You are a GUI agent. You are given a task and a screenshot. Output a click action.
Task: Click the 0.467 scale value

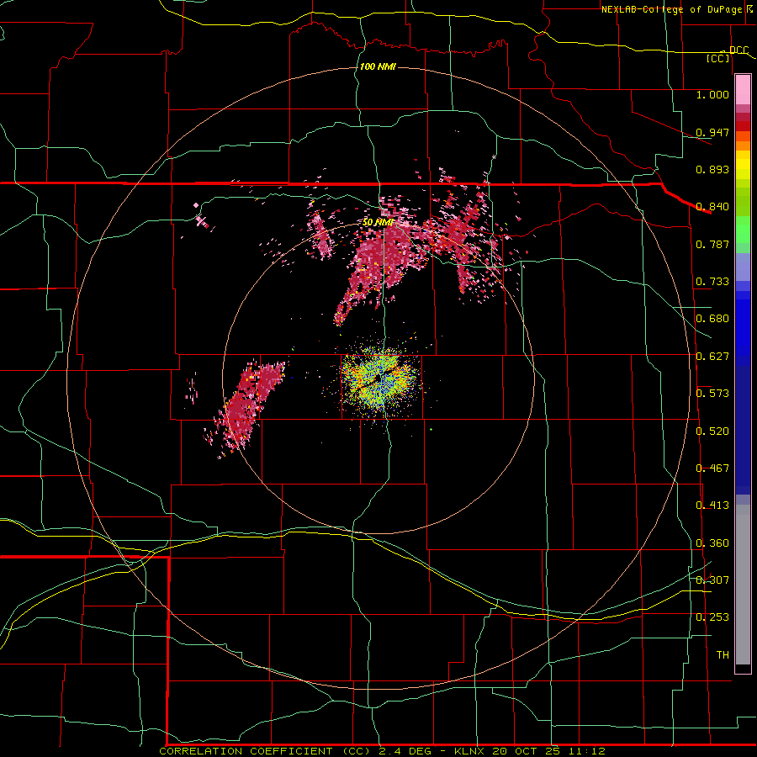click(712, 468)
